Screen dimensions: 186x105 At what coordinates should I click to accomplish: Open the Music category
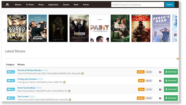tap(41, 5)
